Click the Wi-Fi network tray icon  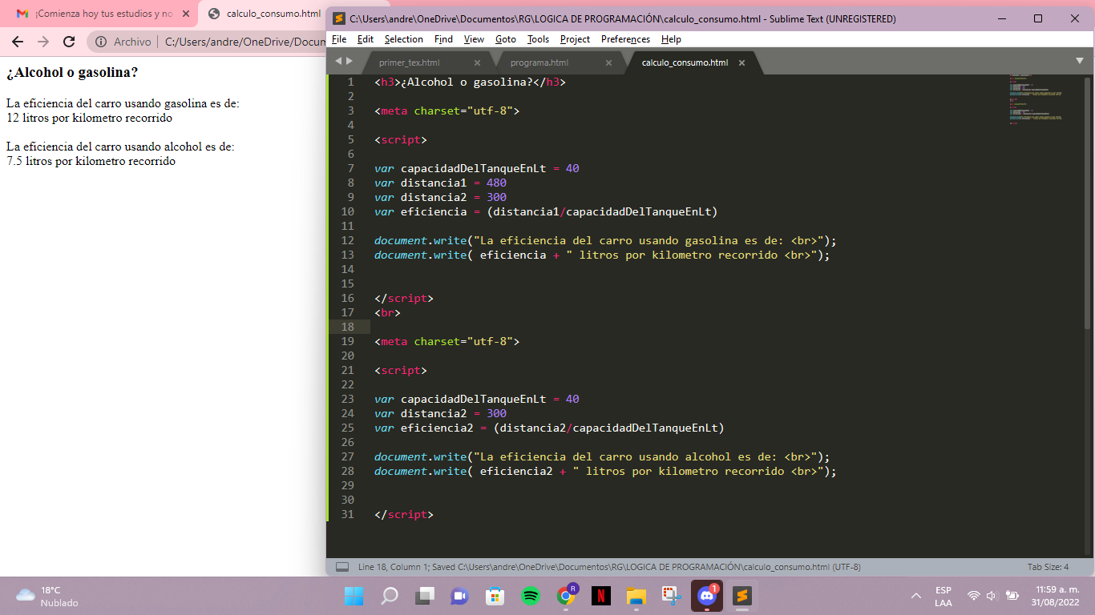click(974, 596)
